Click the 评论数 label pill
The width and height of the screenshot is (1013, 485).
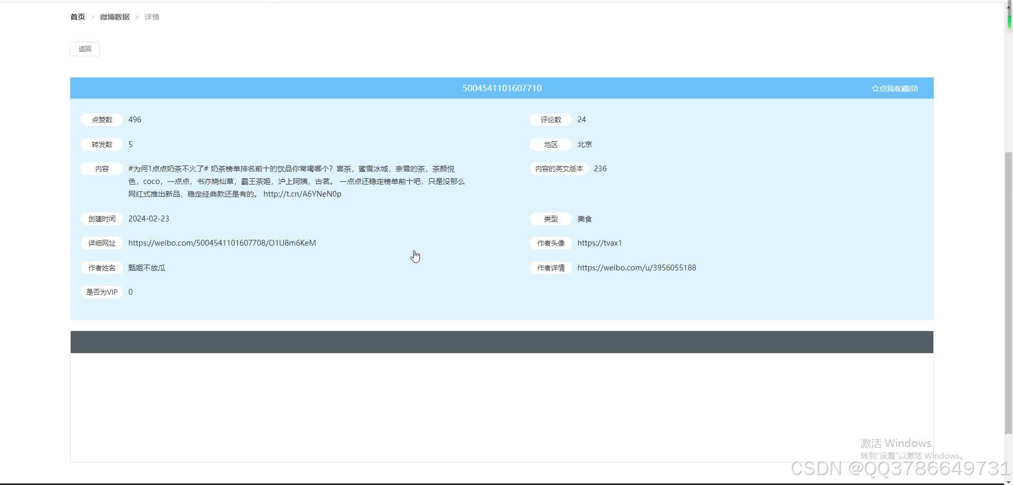550,120
